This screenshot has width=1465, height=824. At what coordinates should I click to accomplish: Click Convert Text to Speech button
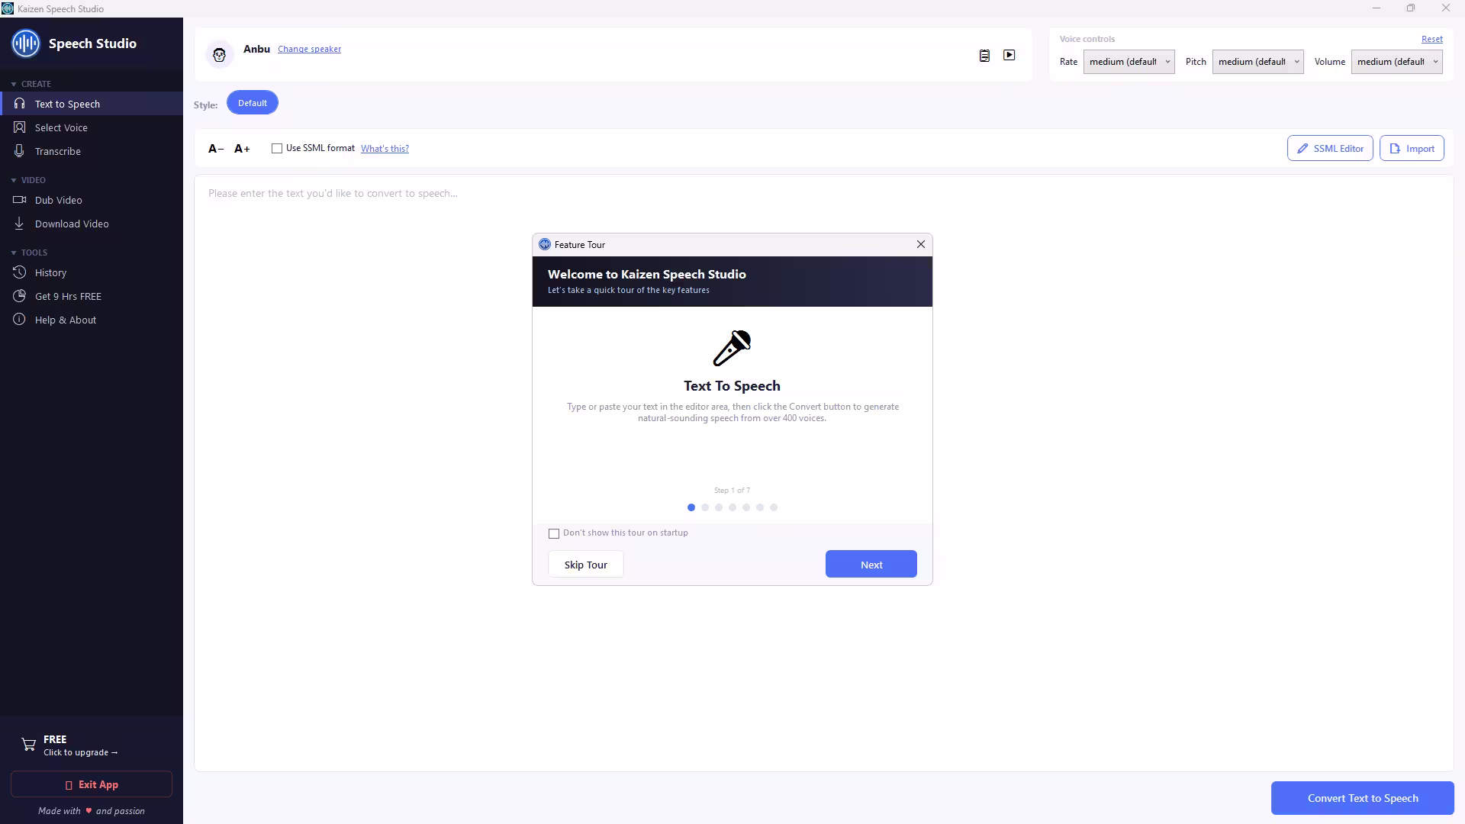point(1362,798)
